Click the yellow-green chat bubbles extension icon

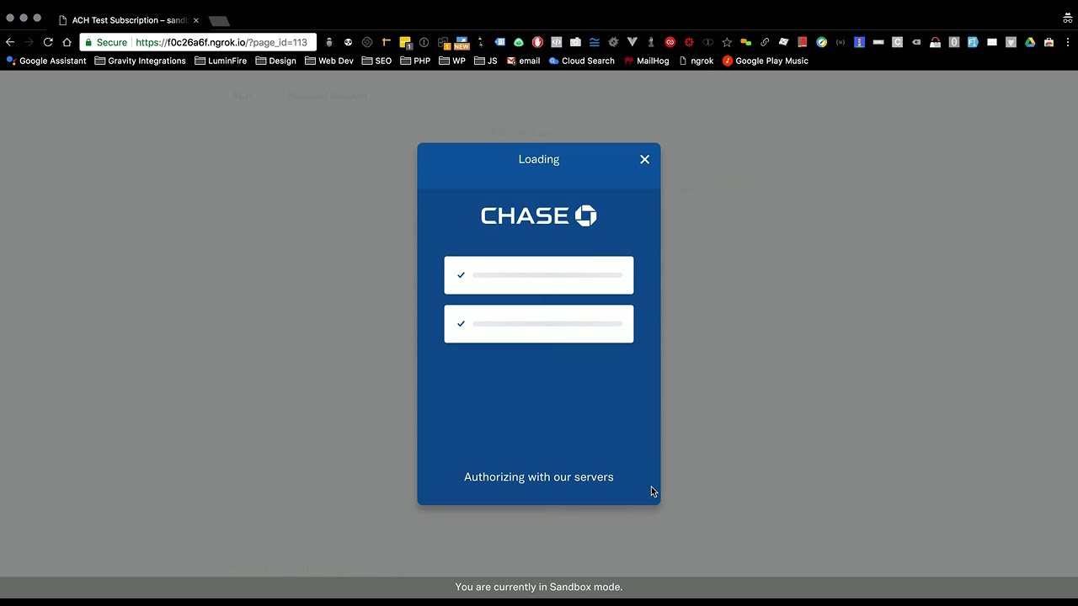[746, 42]
